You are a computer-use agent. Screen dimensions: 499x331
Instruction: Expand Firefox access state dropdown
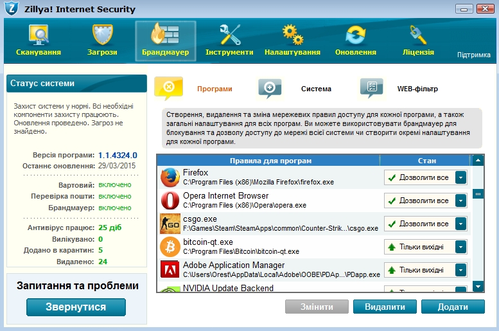coord(460,177)
